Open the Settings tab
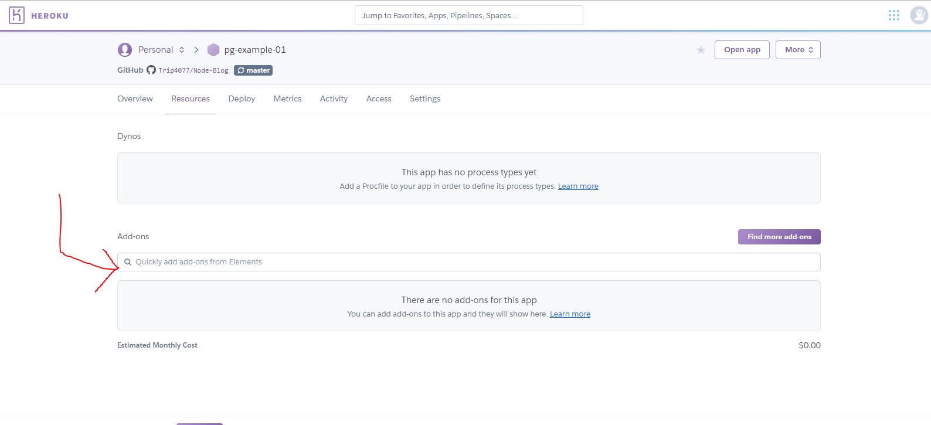 tap(425, 98)
